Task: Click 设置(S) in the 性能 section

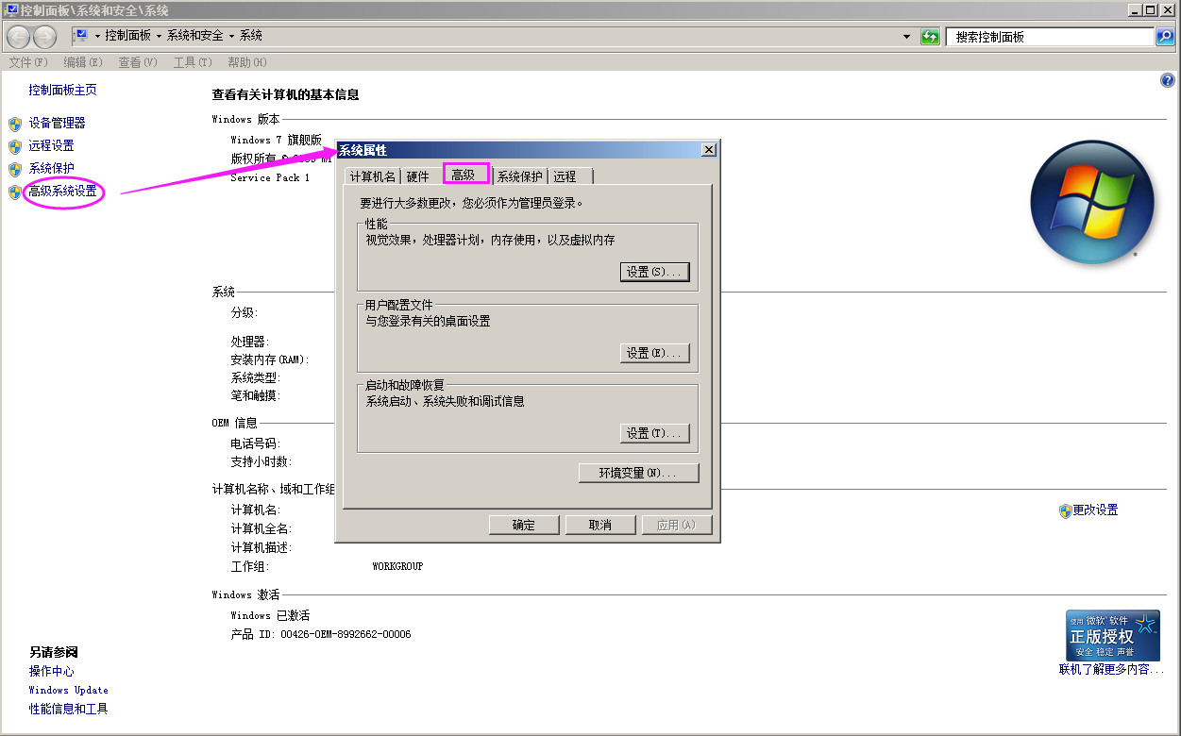Action: 654,272
